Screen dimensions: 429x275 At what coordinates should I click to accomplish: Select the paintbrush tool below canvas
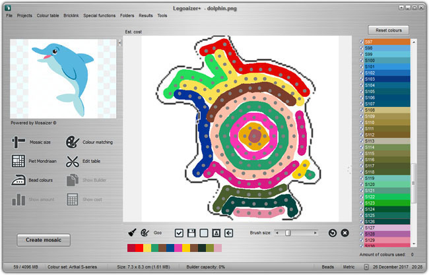[131, 233]
